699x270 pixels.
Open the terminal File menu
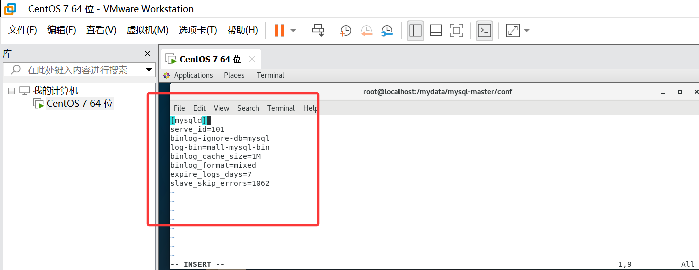point(179,108)
